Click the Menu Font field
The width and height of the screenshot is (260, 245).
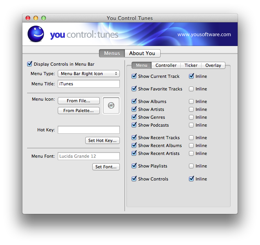(89, 156)
